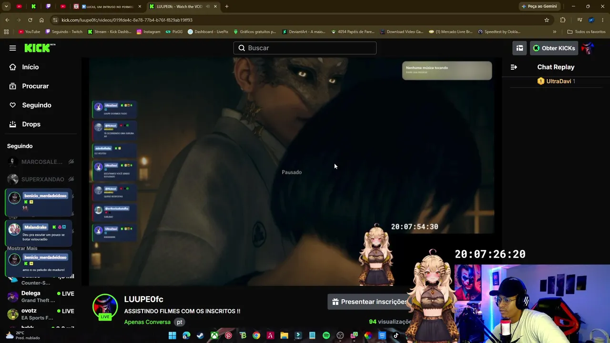
Task: Open the browser extensions menu
Action: point(563,20)
